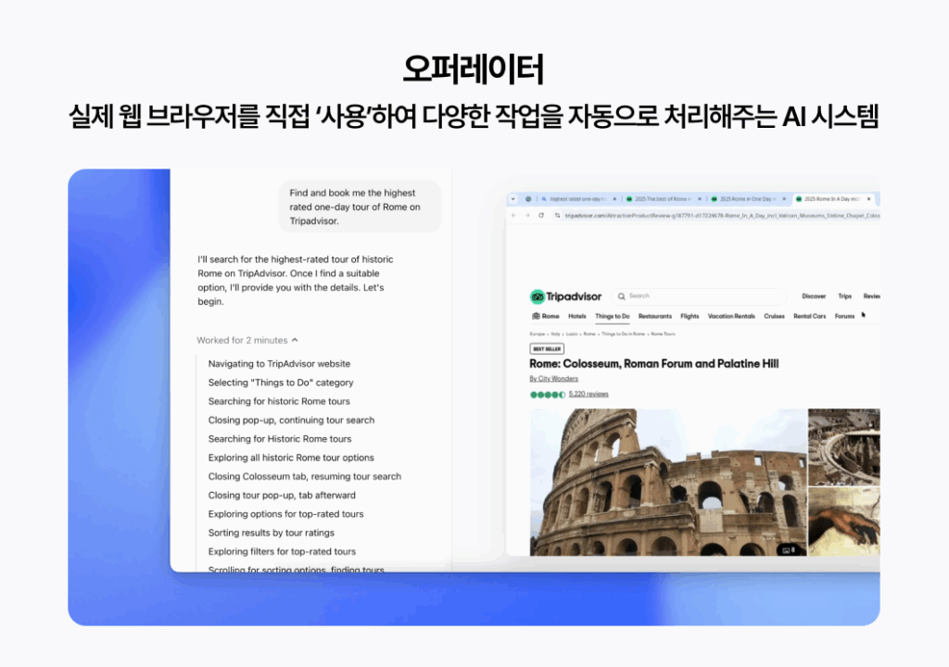Click the green rating bubbles
Viewport: 949px width, 667px height.
[547, 395]
